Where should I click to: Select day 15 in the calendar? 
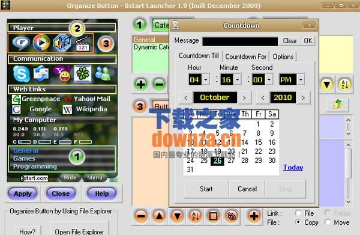pos(258,142)
